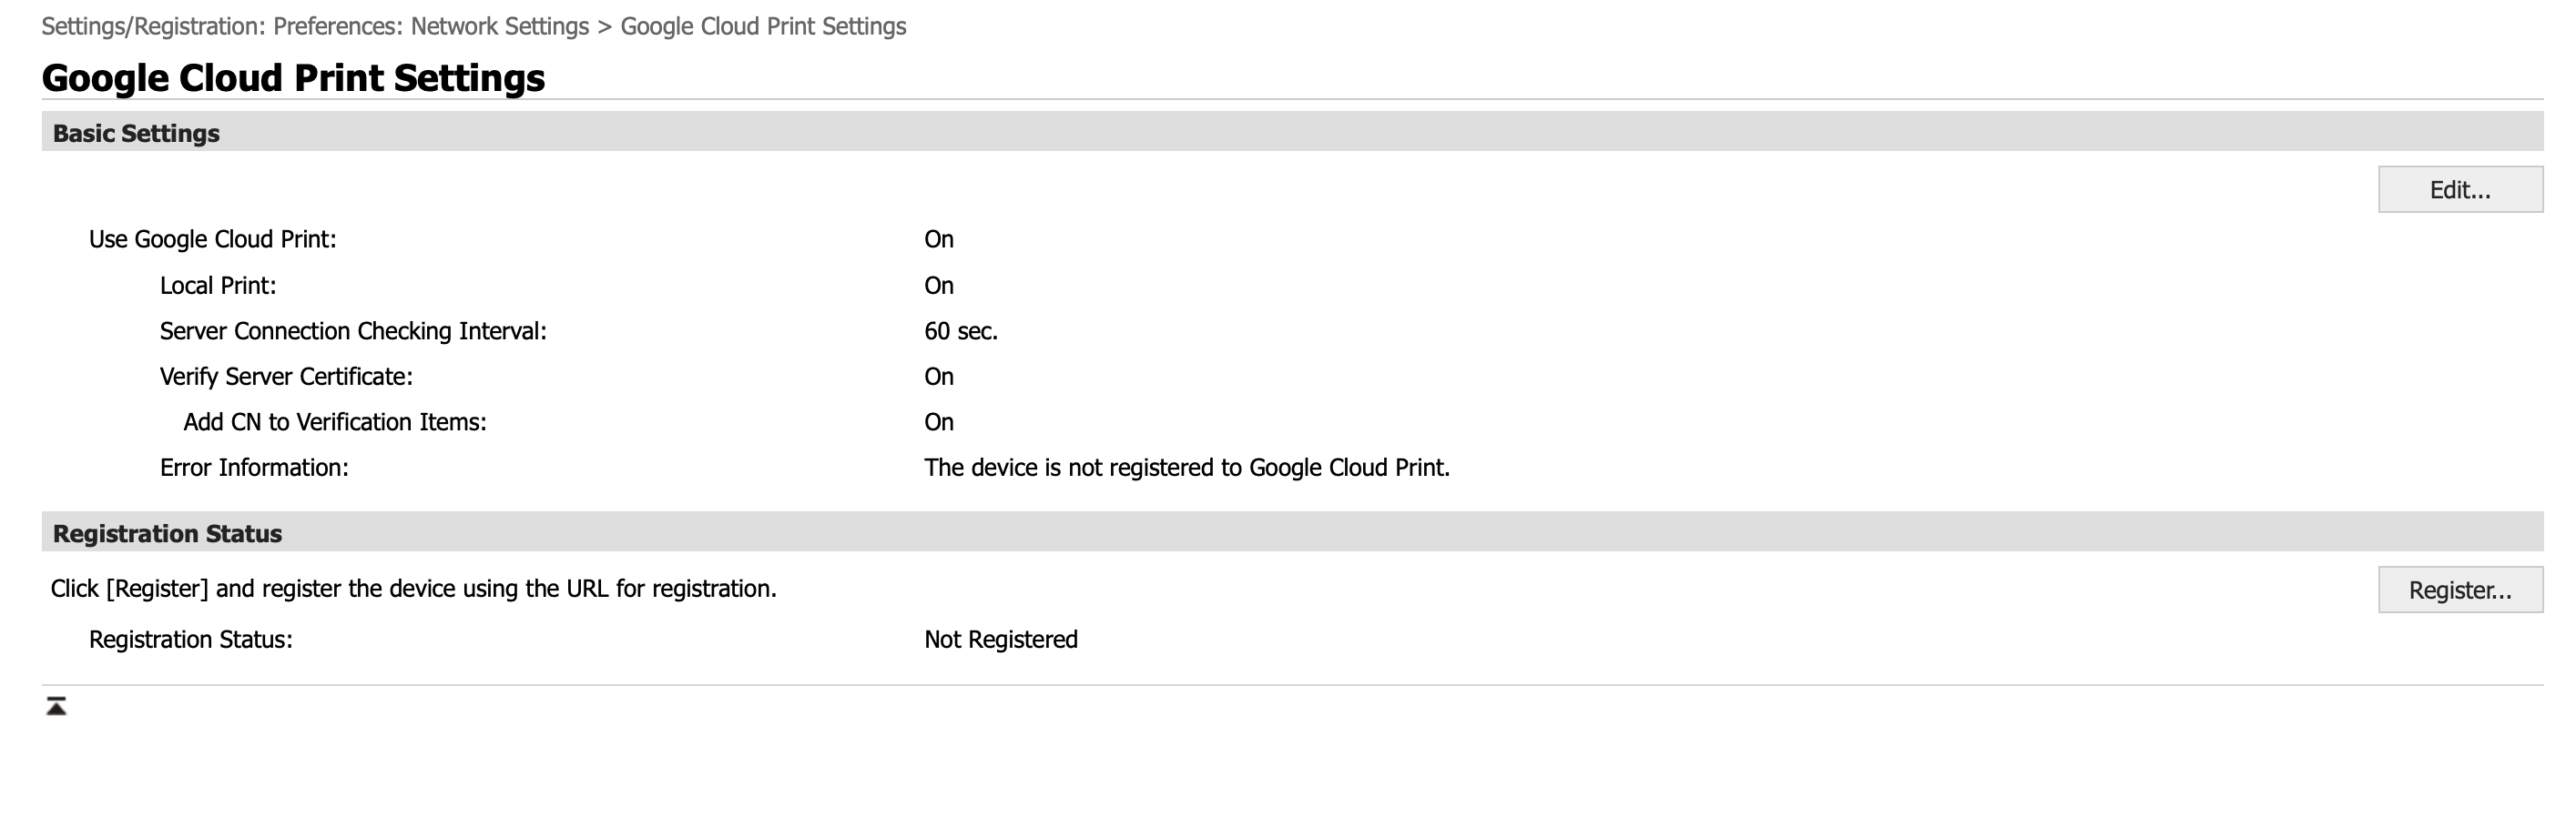
Task: Select the Server Connection Checking Interval label
Action: [x=352, y=331]
